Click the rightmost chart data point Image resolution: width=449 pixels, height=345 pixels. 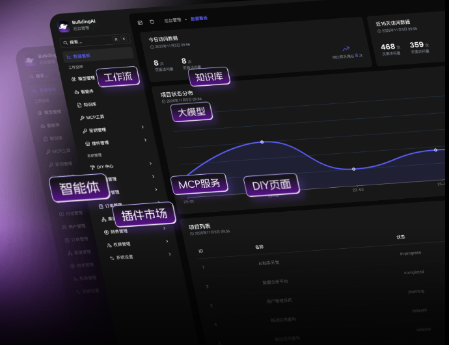tap(435, 150)
